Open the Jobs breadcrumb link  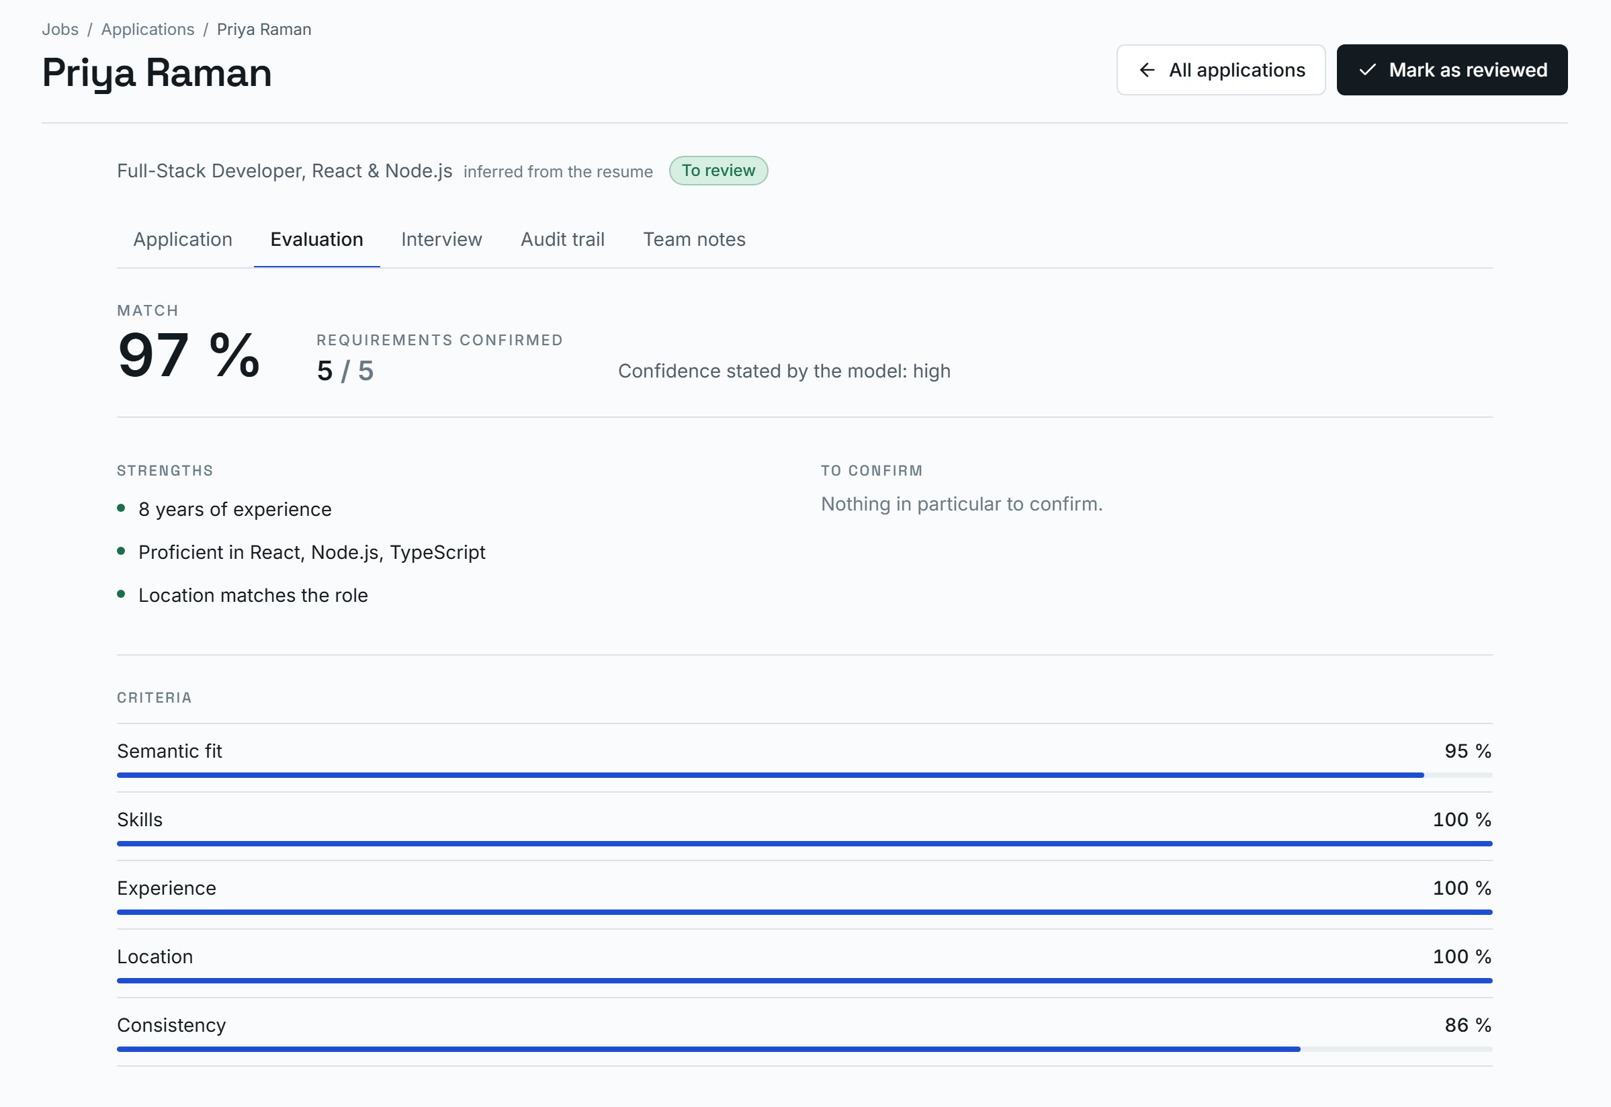click(x=60, y=29)
